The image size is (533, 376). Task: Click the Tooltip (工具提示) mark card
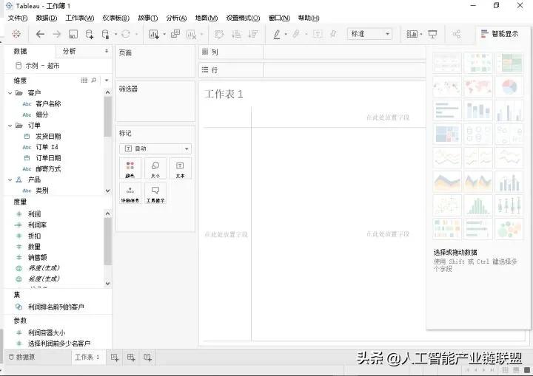(155, 194)
